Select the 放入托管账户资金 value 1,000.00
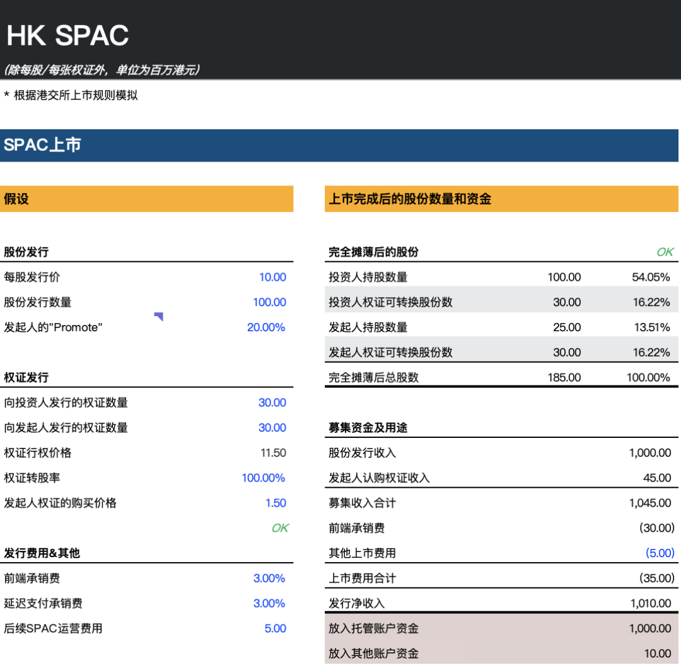Screen dimensions: 681x665 649,628
